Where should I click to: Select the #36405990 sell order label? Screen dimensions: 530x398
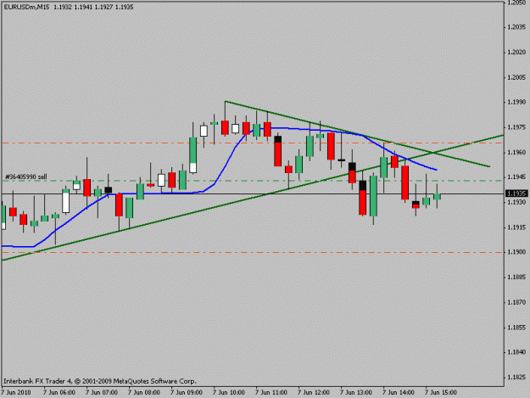tap(26, 177)
